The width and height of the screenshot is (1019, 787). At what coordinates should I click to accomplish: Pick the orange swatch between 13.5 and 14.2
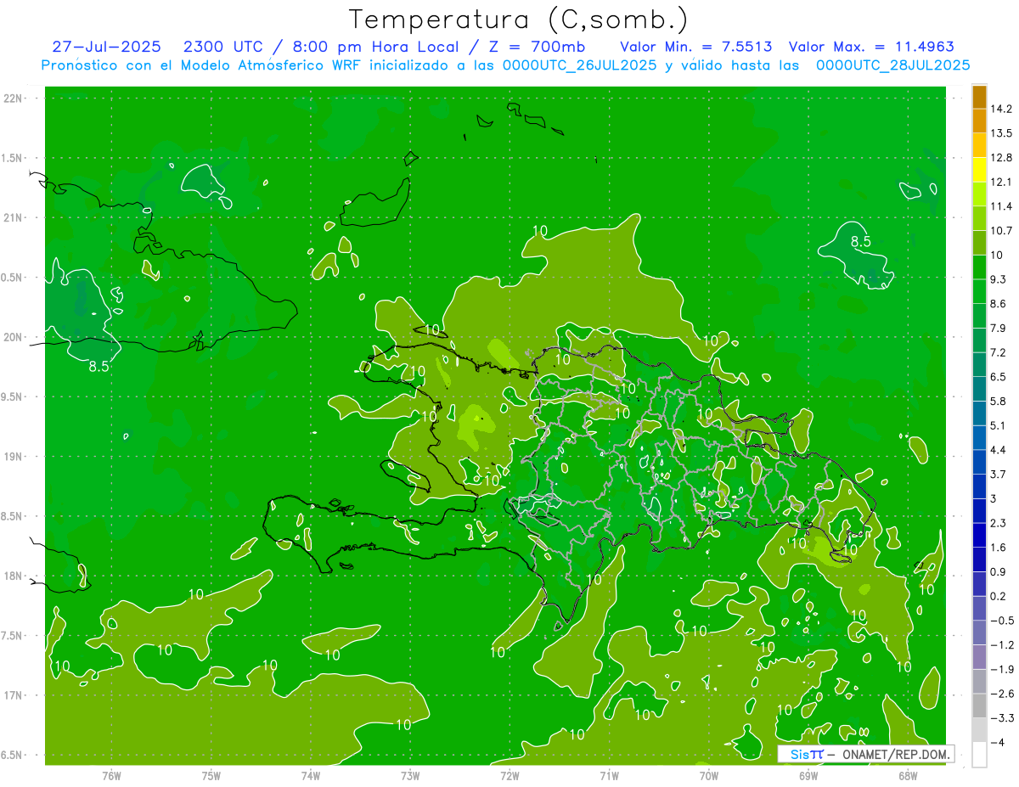pos(979,121)
